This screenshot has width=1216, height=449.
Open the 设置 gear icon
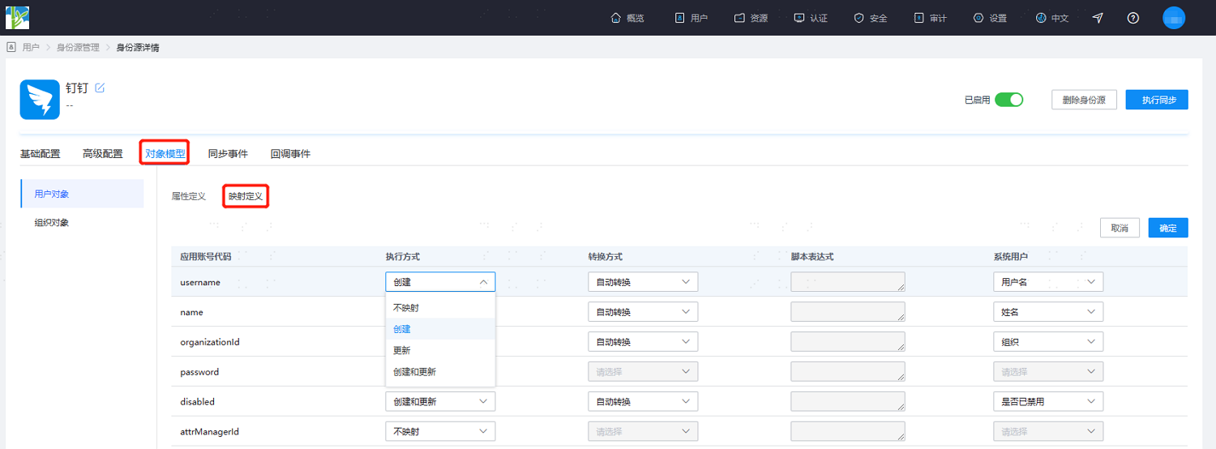(978, 18)
